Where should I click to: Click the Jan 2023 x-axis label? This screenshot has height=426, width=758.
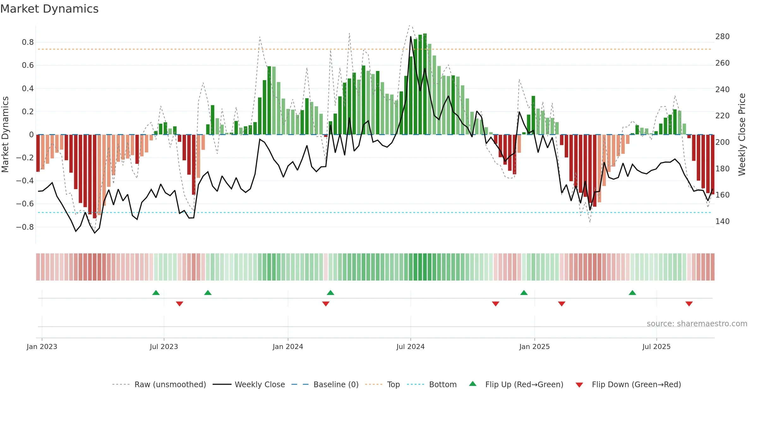[x=42, y=346]
